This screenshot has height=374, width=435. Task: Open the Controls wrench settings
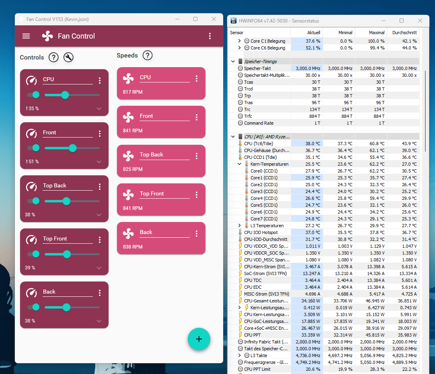point(68,58)
